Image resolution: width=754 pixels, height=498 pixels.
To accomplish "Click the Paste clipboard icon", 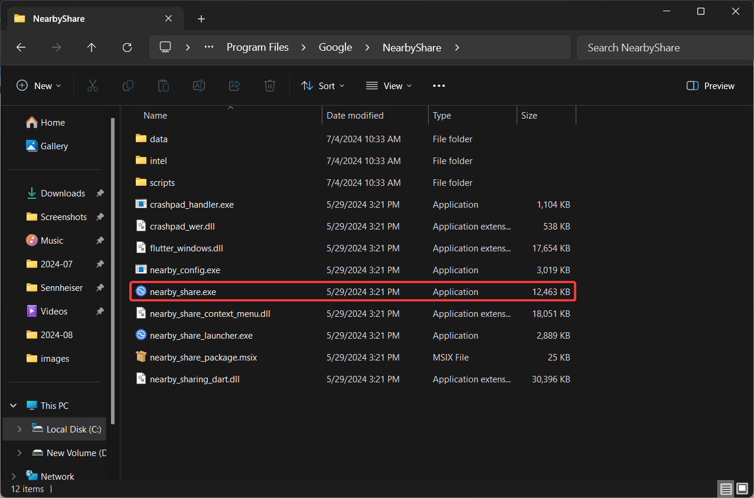I will click(164, 86).
